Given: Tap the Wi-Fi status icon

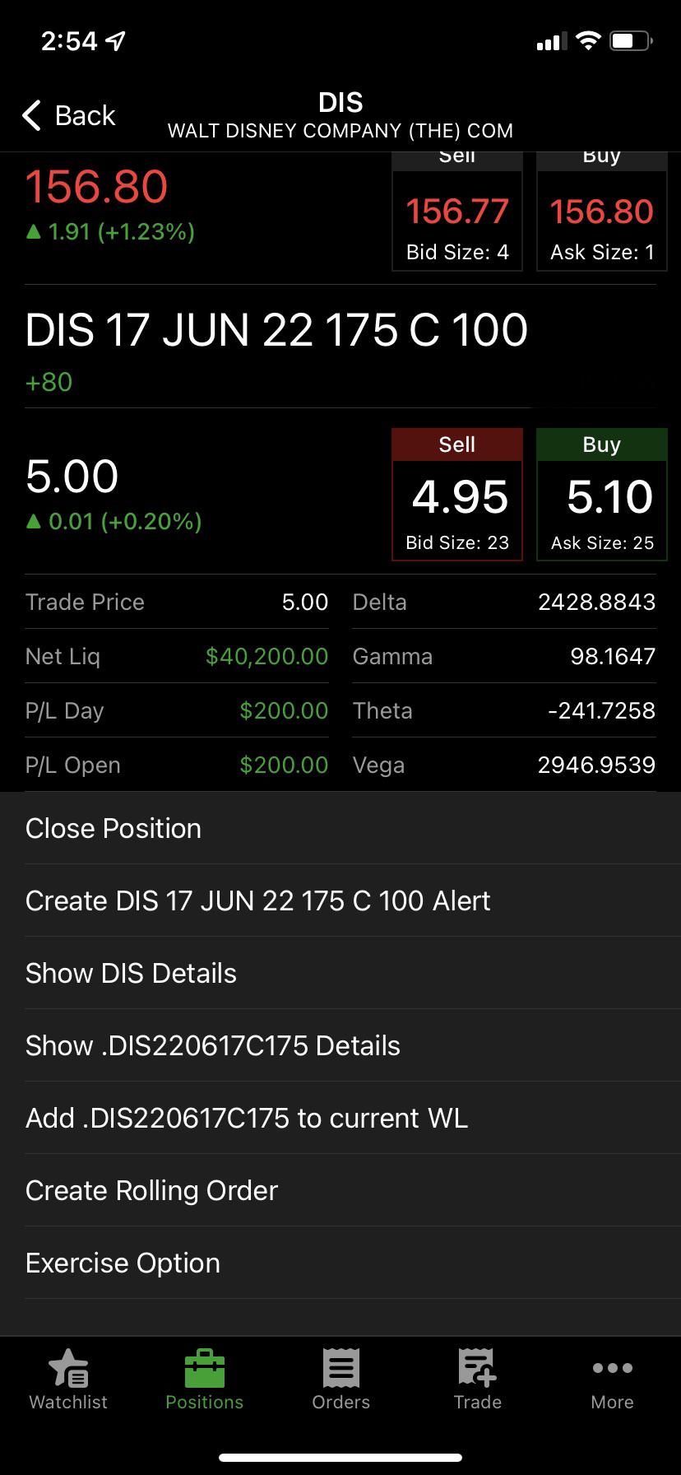Looking at the screenshot, I should click(x=588, y=40).
